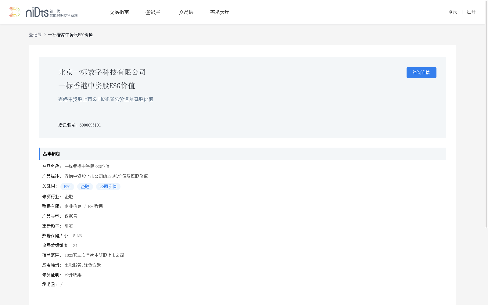Go to 交易层 in top navigation
Image resolution: width=488 pixels, height=305 pixels.
click(186, 12)
